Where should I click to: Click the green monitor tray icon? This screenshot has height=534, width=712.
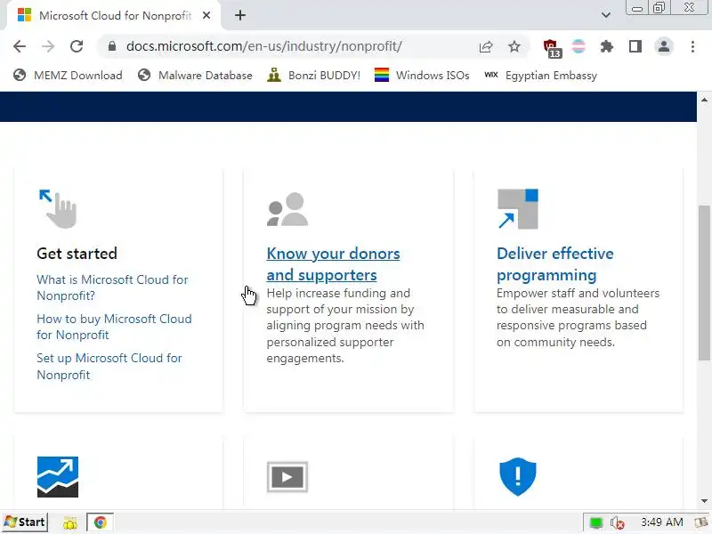tap(595, 523)
